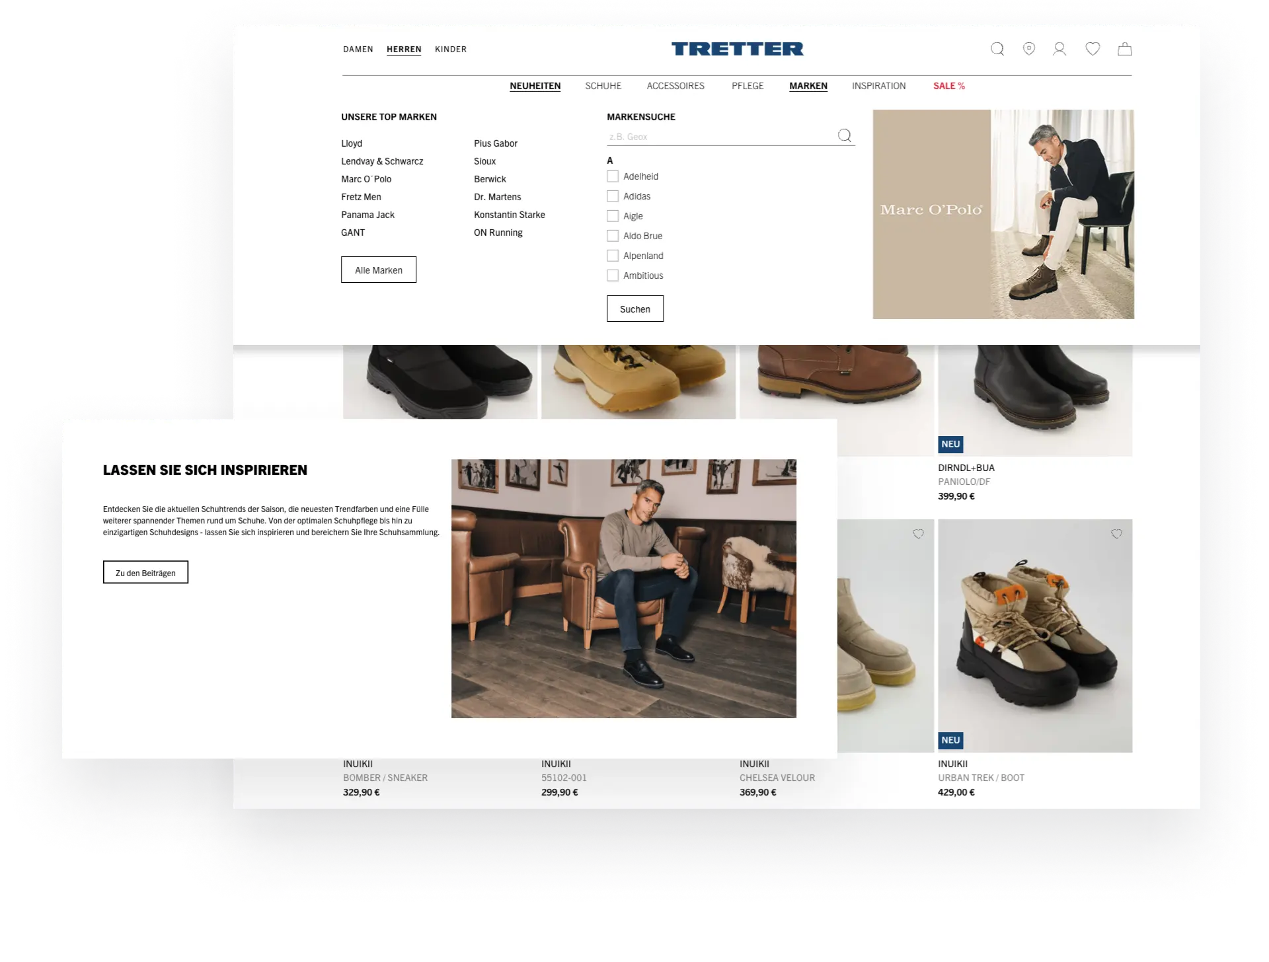Click CHELSEA VELOUR product title
Image resolution: width=1269 pixels, height=962 pixels.
coord(777,778)
